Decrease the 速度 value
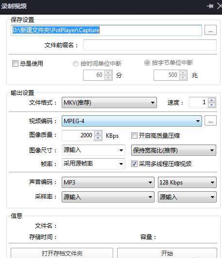The image size is (222, 258). (212, 105)
